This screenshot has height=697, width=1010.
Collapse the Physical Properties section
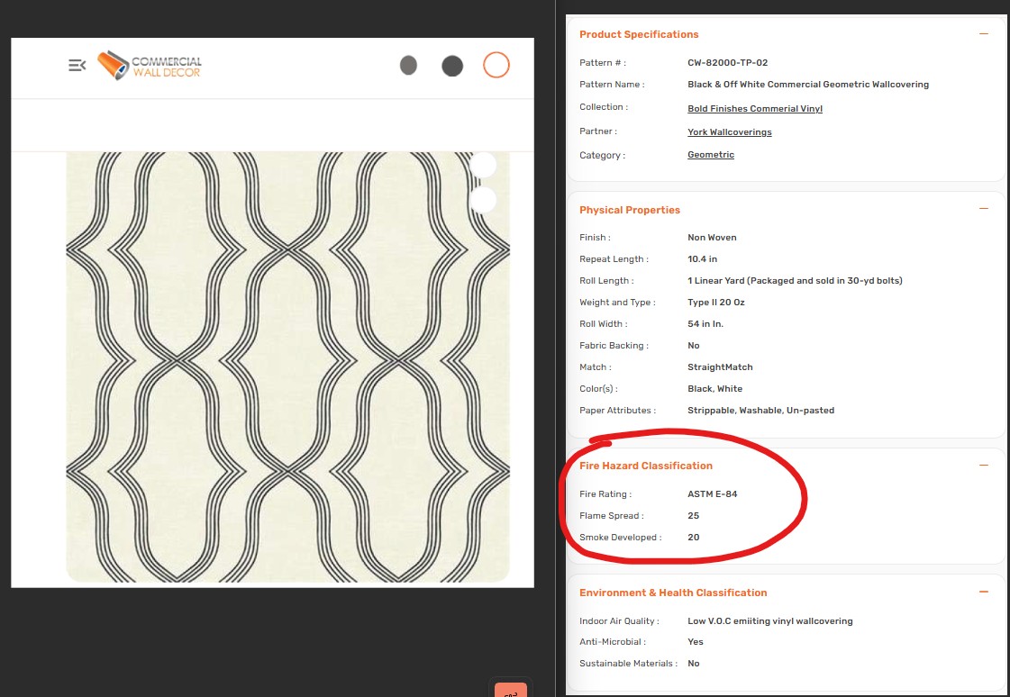pyautogui.click(x=984, y=208)
